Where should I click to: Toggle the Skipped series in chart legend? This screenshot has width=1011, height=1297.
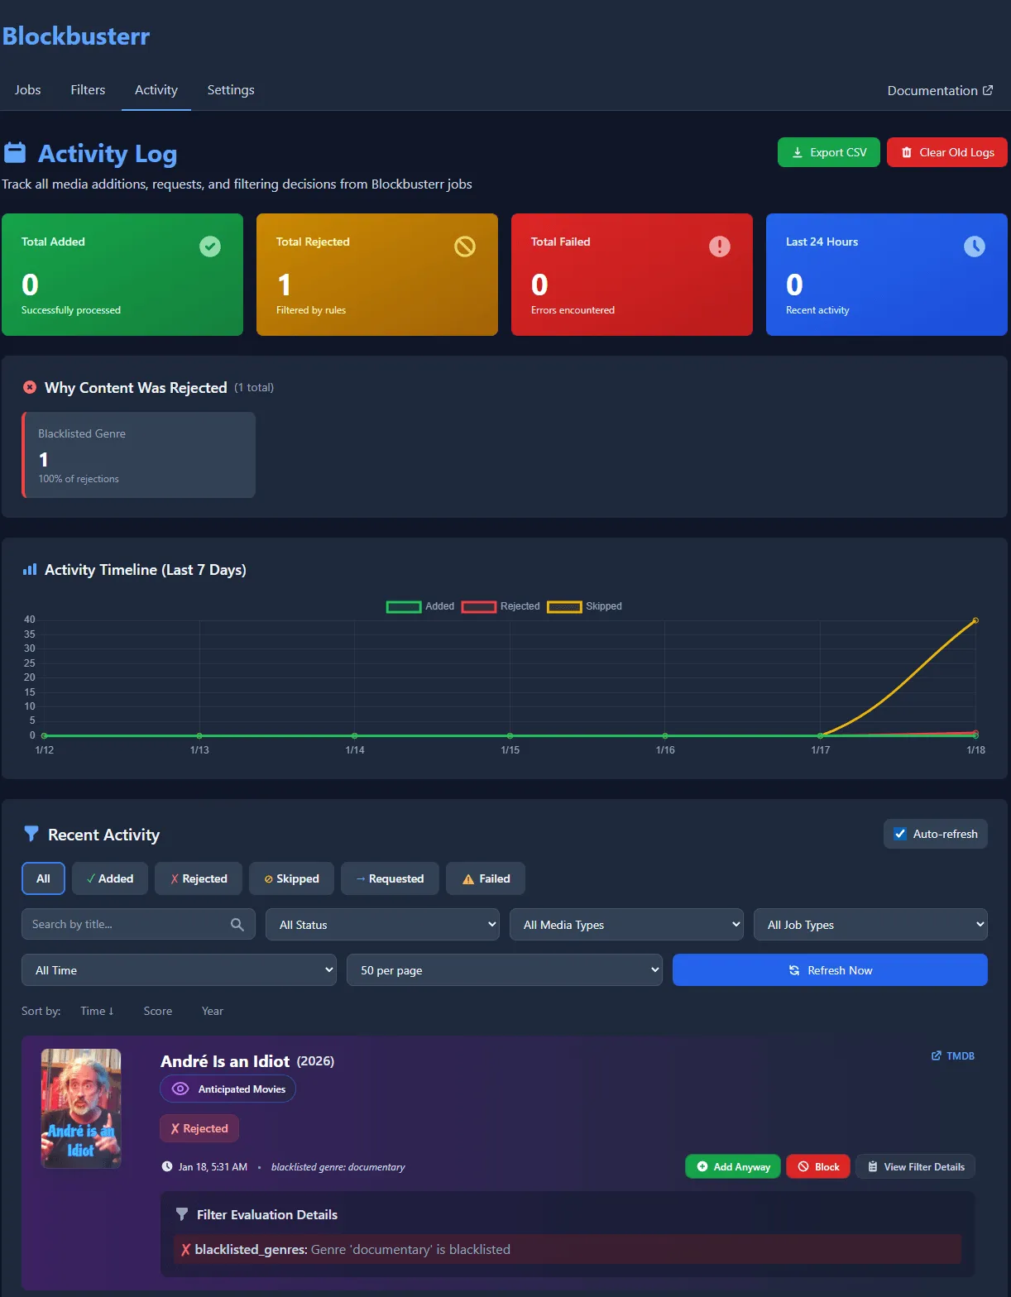click(x=584, y=606)
